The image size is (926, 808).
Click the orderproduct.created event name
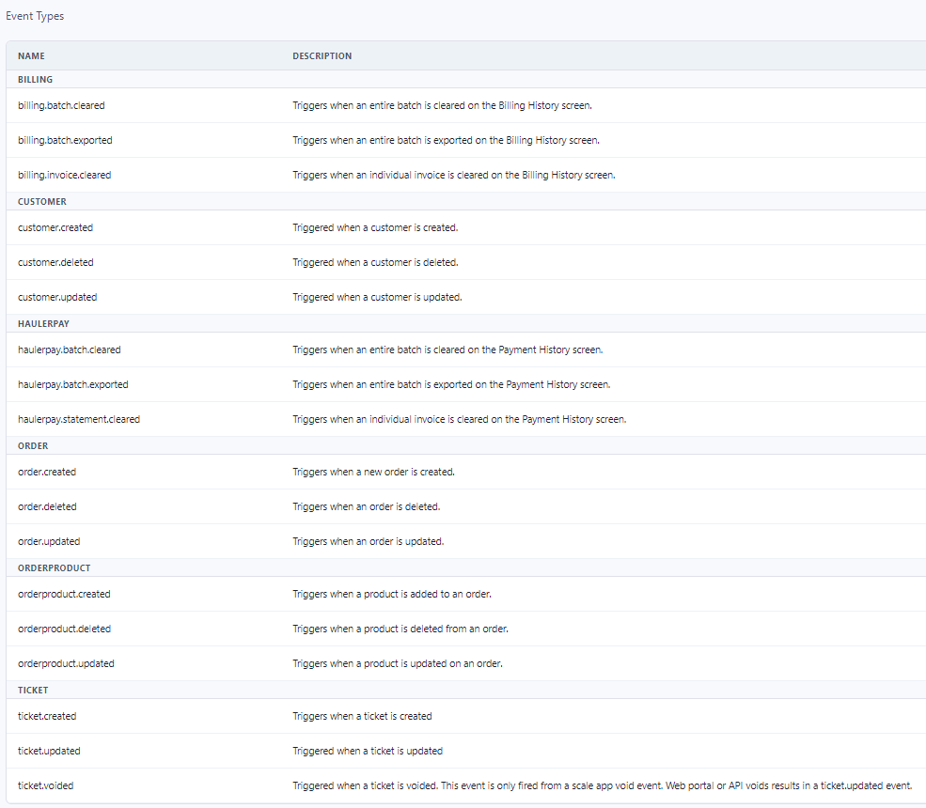(64, 594)
